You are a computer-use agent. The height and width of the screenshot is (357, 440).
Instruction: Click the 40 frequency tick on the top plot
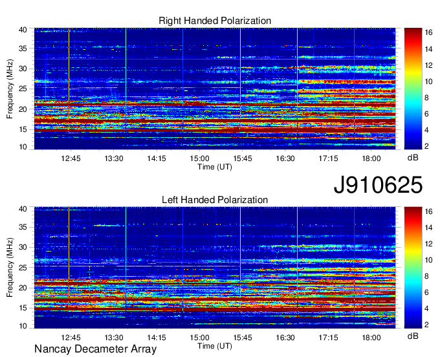coord(23,30)
